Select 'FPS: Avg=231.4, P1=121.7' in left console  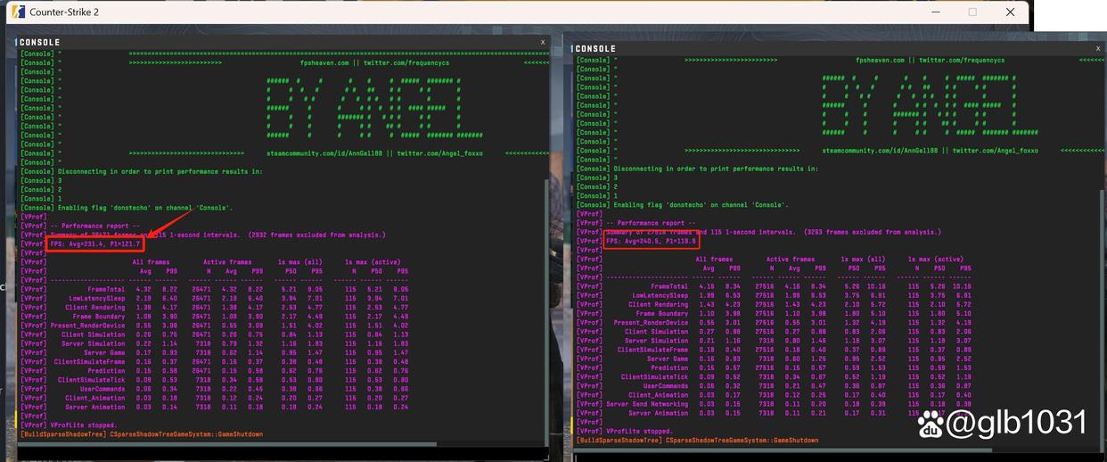pos(94,243)
